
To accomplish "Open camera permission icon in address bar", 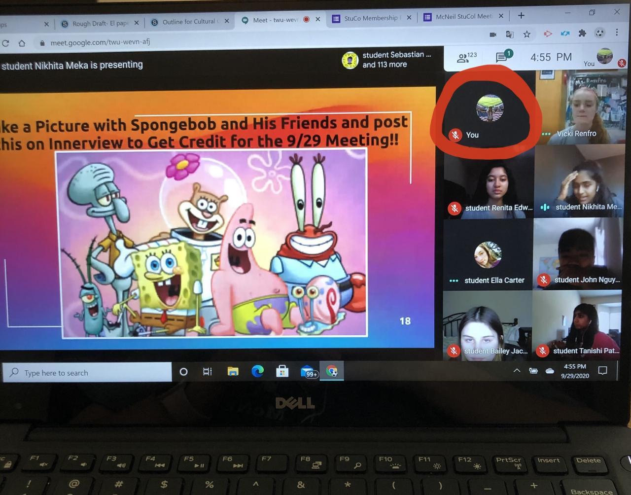I will tap(492, 34).
